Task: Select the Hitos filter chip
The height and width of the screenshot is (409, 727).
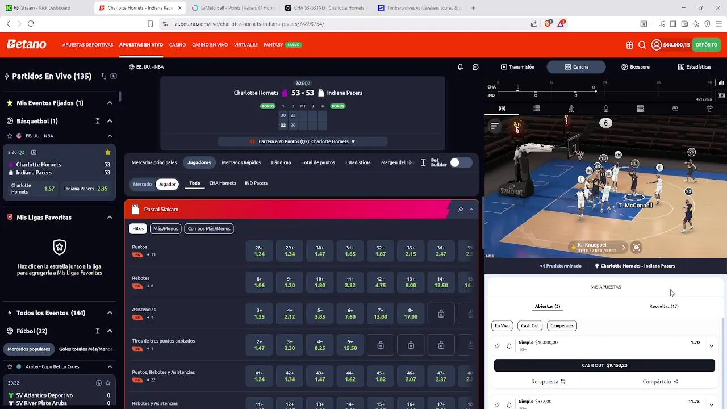Action: [138, 228]
